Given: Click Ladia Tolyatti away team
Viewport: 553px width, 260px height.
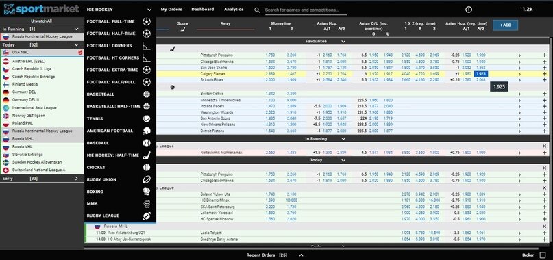Looking at the screenshot, I should (x=211, y=233).
